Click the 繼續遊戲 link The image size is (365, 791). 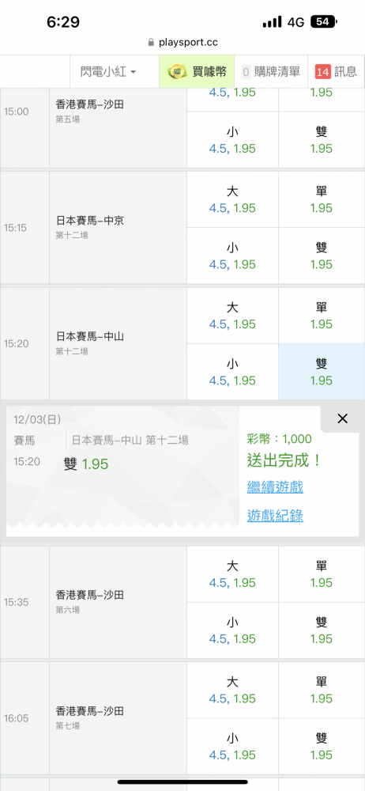[x=275, y=487]
